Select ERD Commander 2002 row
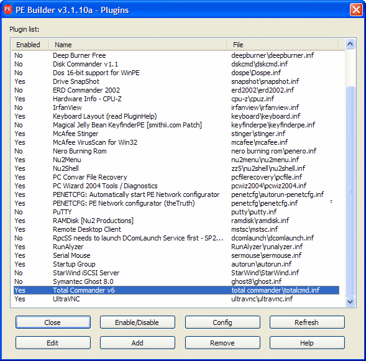 [x=176, y=90]
